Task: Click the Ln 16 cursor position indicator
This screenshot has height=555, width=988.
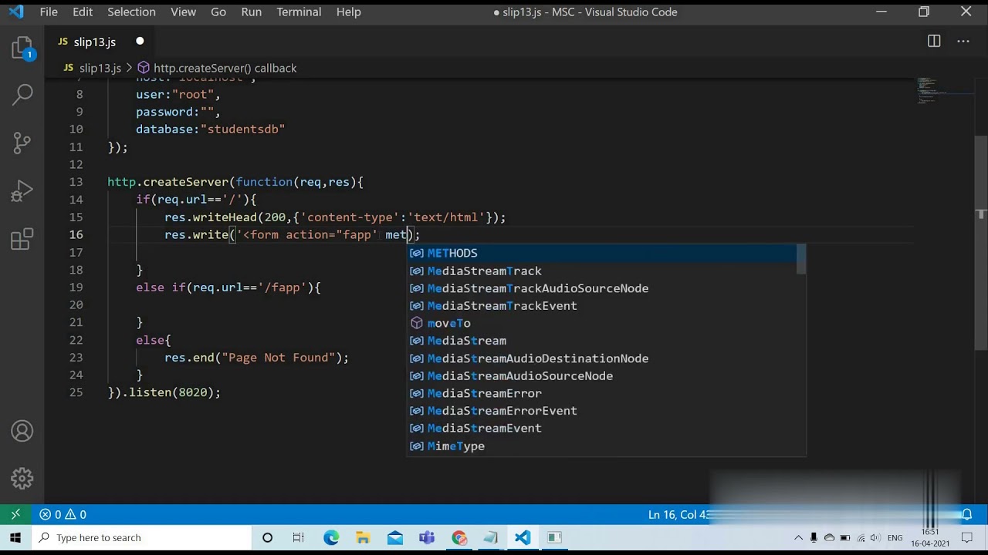Action: pyautogui.click(x=679, y=514)
